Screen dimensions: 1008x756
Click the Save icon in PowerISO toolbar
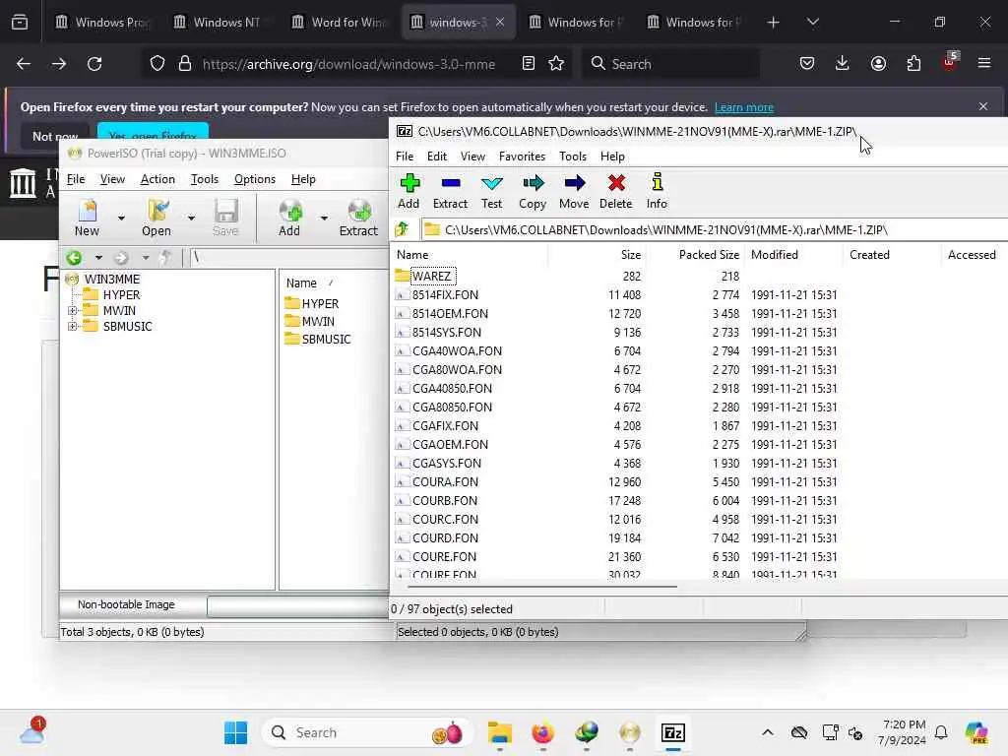click(x=225, y=211)
